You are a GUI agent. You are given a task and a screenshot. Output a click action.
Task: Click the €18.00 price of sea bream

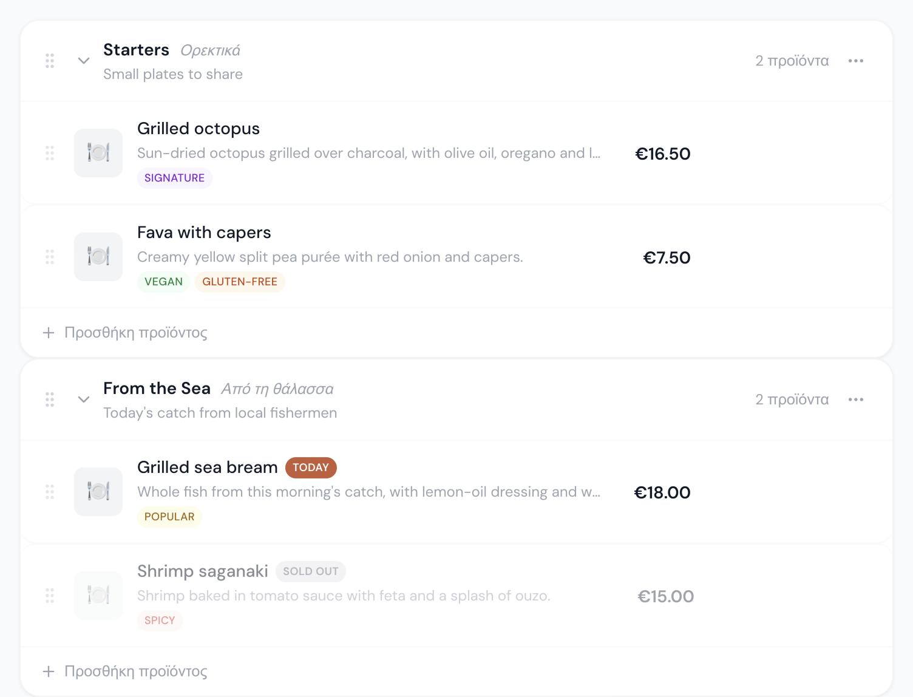662,492
